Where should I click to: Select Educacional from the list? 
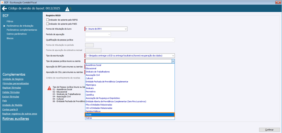[130, 68]
